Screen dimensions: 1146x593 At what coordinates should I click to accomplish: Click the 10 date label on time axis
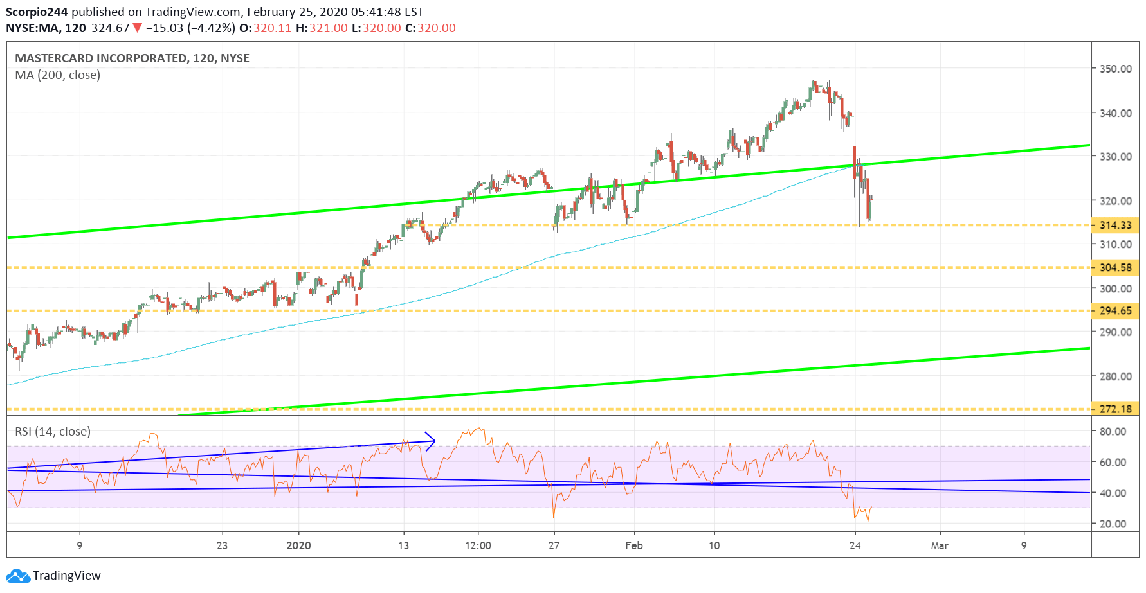pos(714,546)
